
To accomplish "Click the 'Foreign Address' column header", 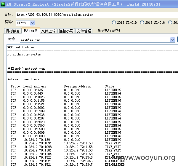I will (77, 86).
